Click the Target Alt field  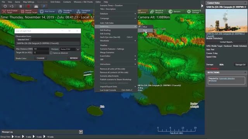41,53
